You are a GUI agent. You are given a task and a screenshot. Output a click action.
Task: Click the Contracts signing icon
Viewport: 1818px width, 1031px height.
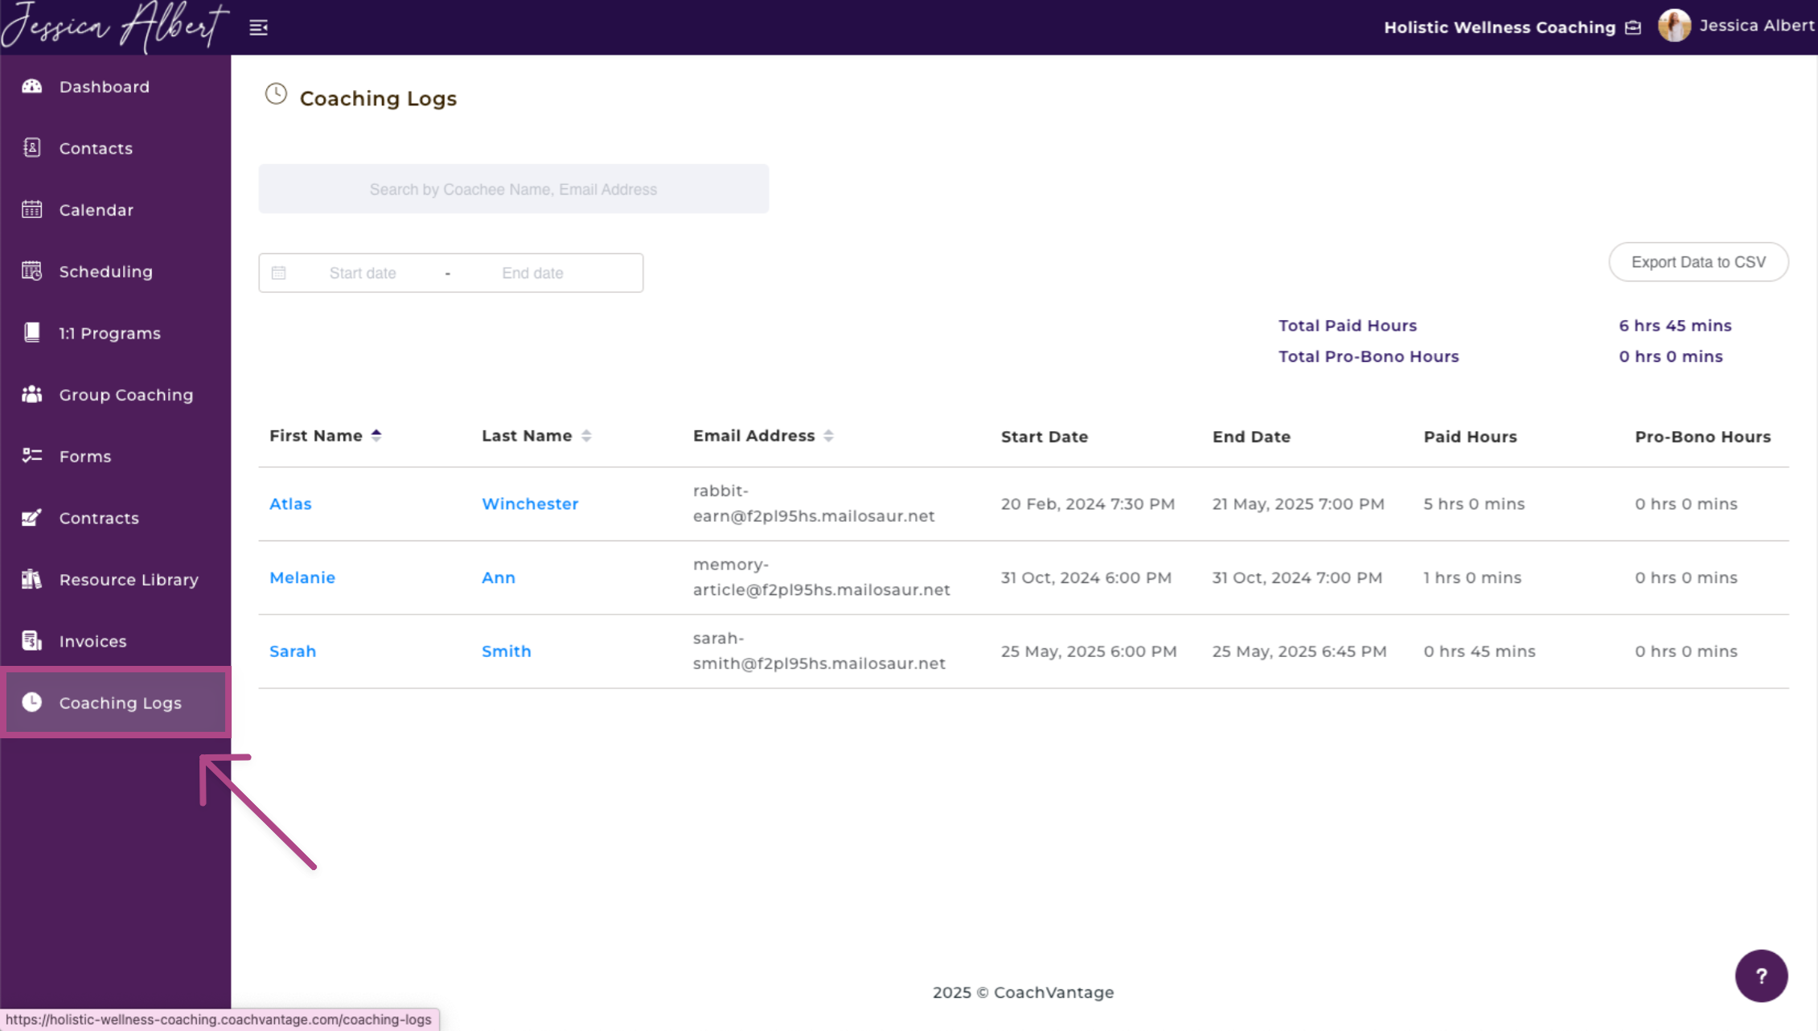point(32,517)
